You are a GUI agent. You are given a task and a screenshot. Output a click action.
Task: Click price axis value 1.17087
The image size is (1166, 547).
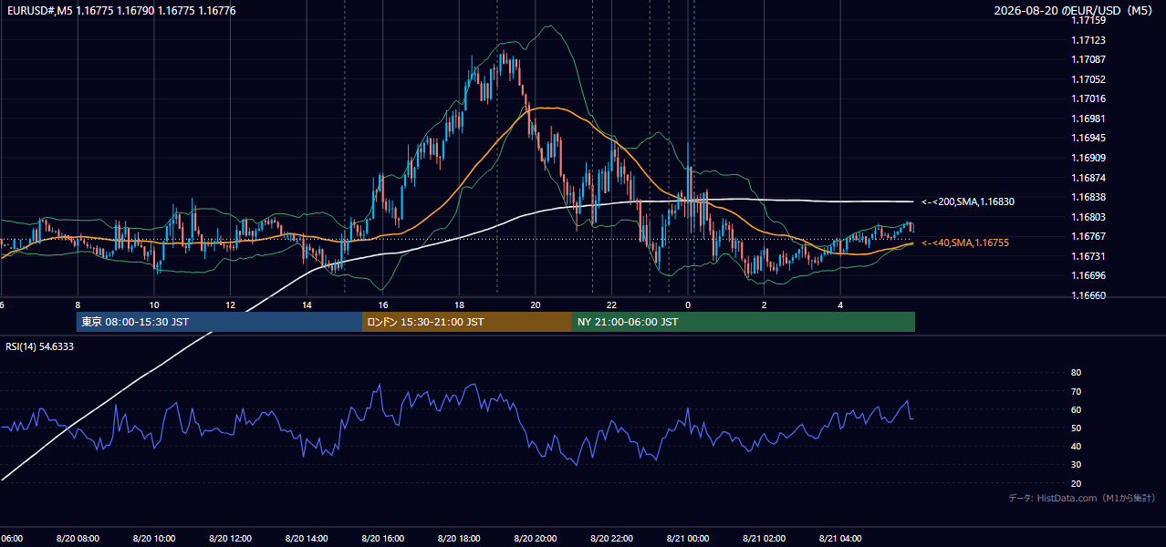[x=1088, y=59]
